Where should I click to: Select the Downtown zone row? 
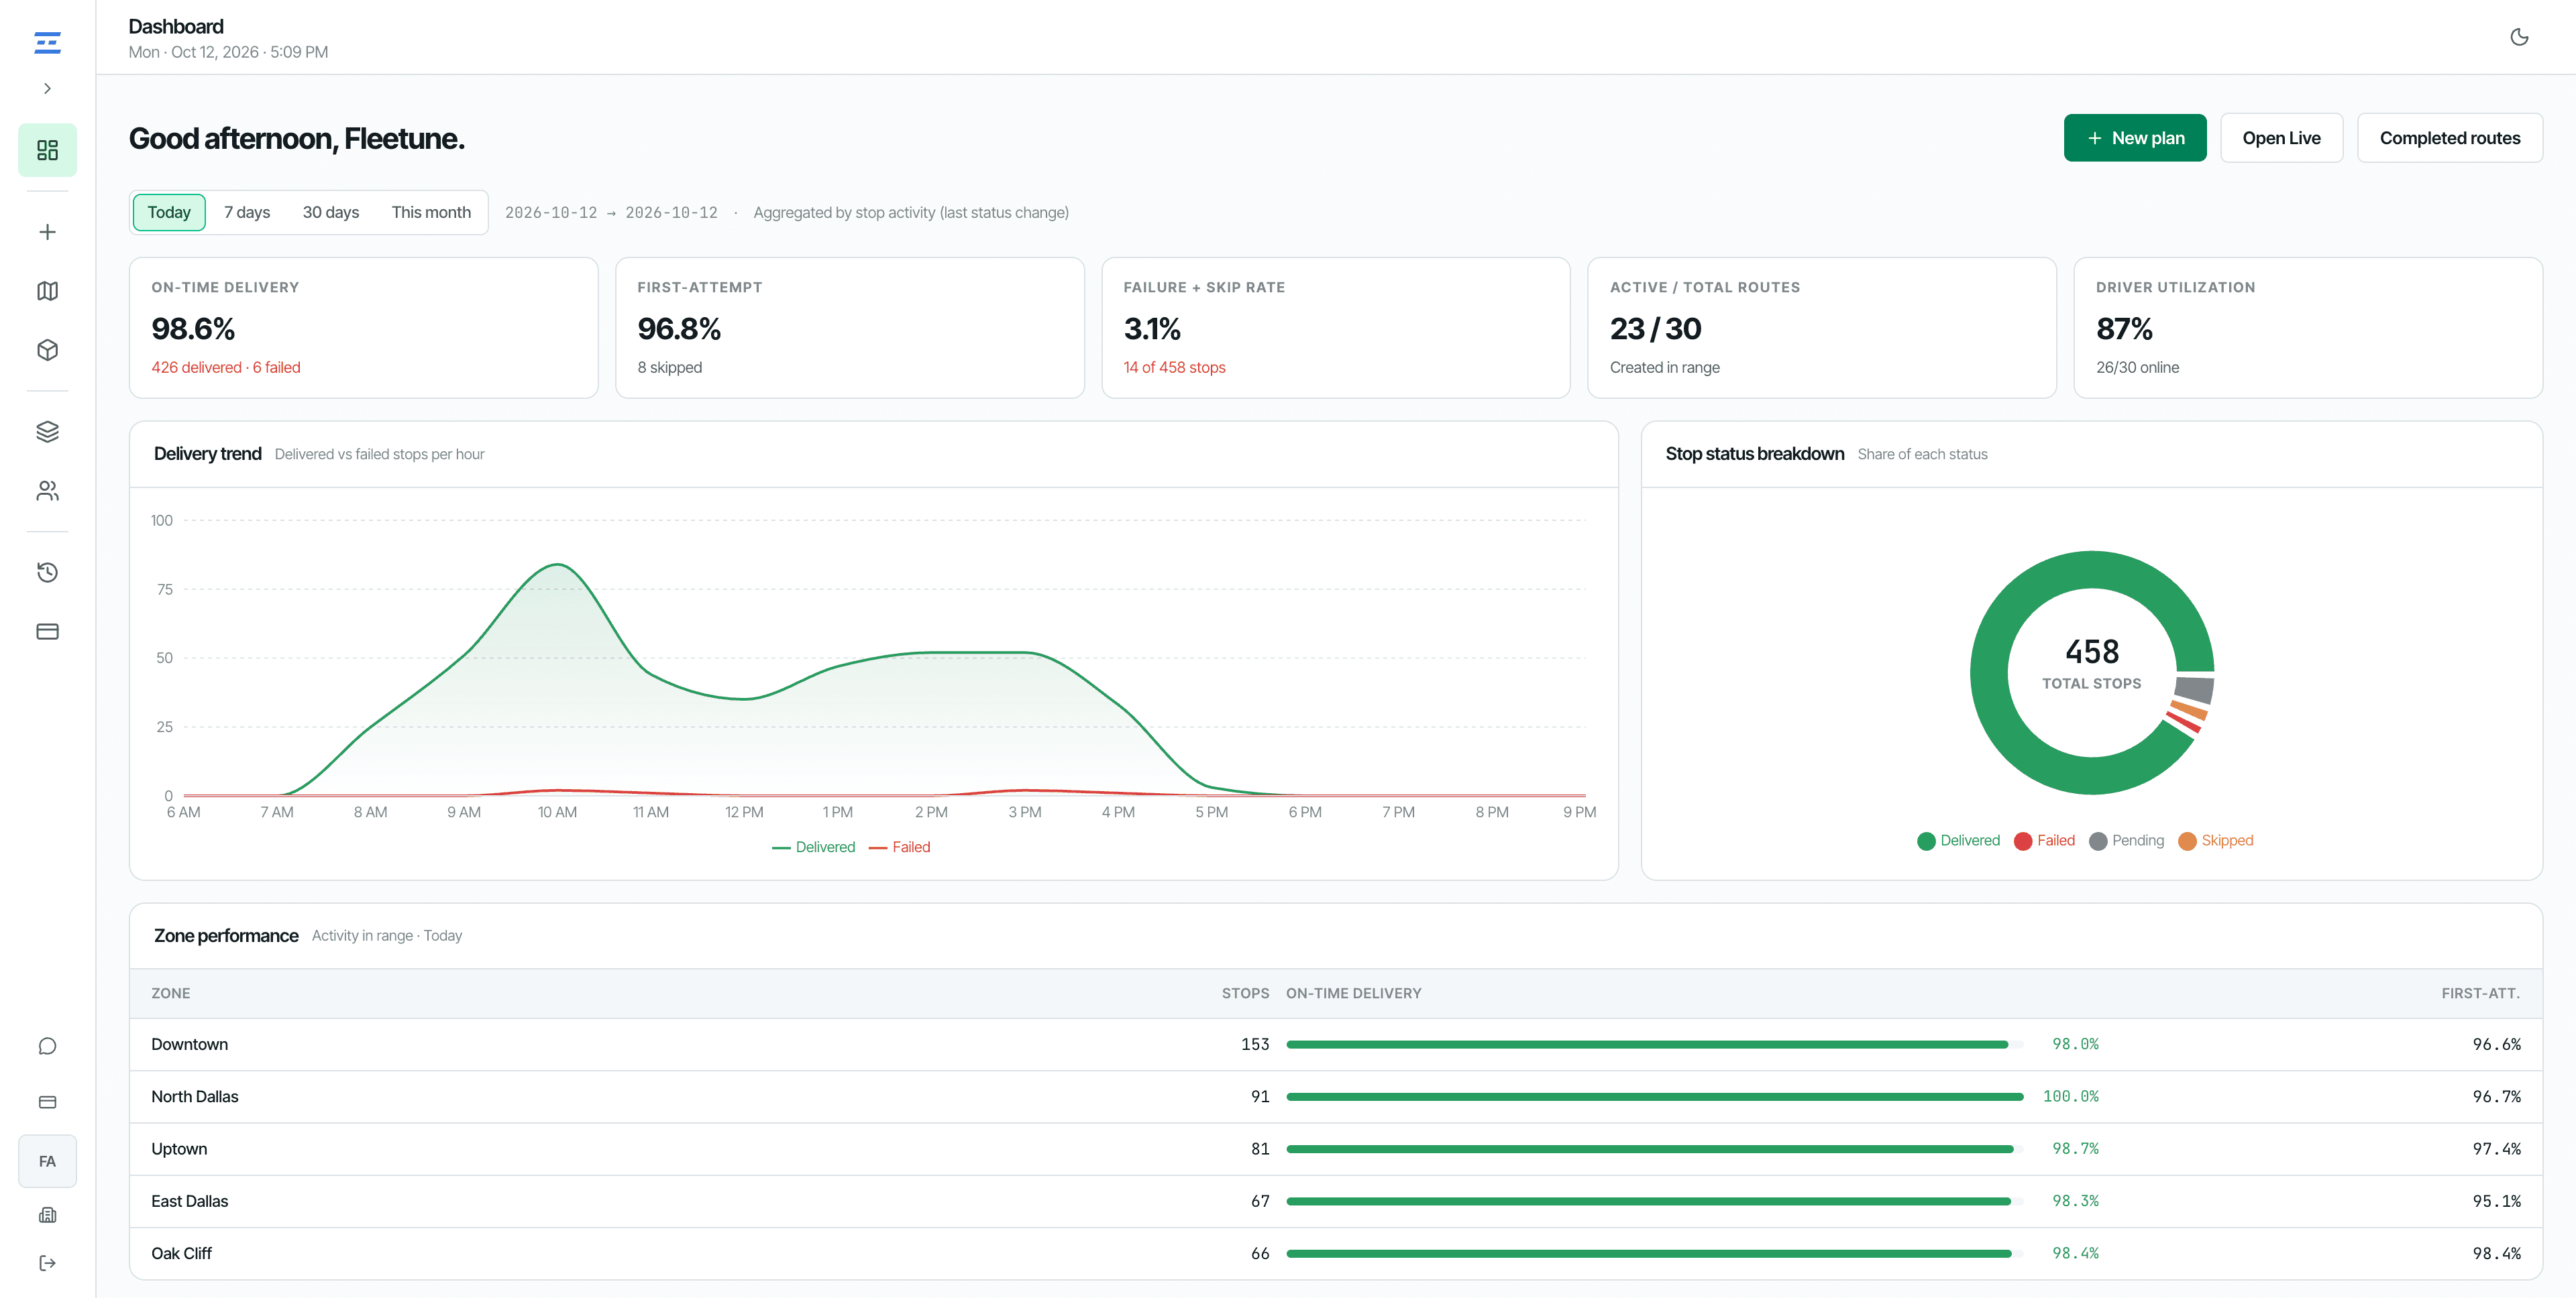[x=1336, y=1044]
